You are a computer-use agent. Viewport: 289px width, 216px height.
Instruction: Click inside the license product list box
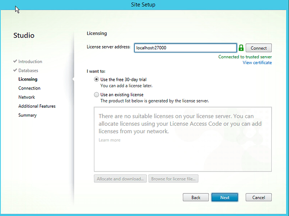[x=182, y=156]
